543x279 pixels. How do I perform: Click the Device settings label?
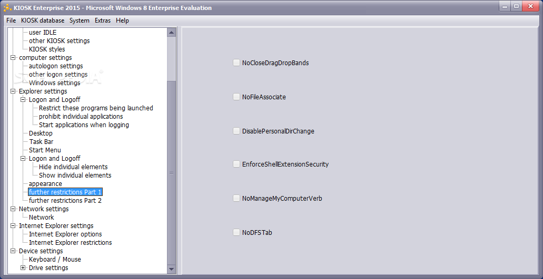tap(41, 251)
